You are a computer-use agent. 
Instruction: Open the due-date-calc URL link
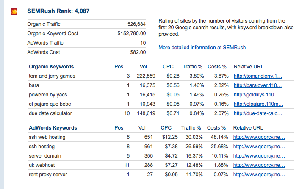tap(258, 113)
